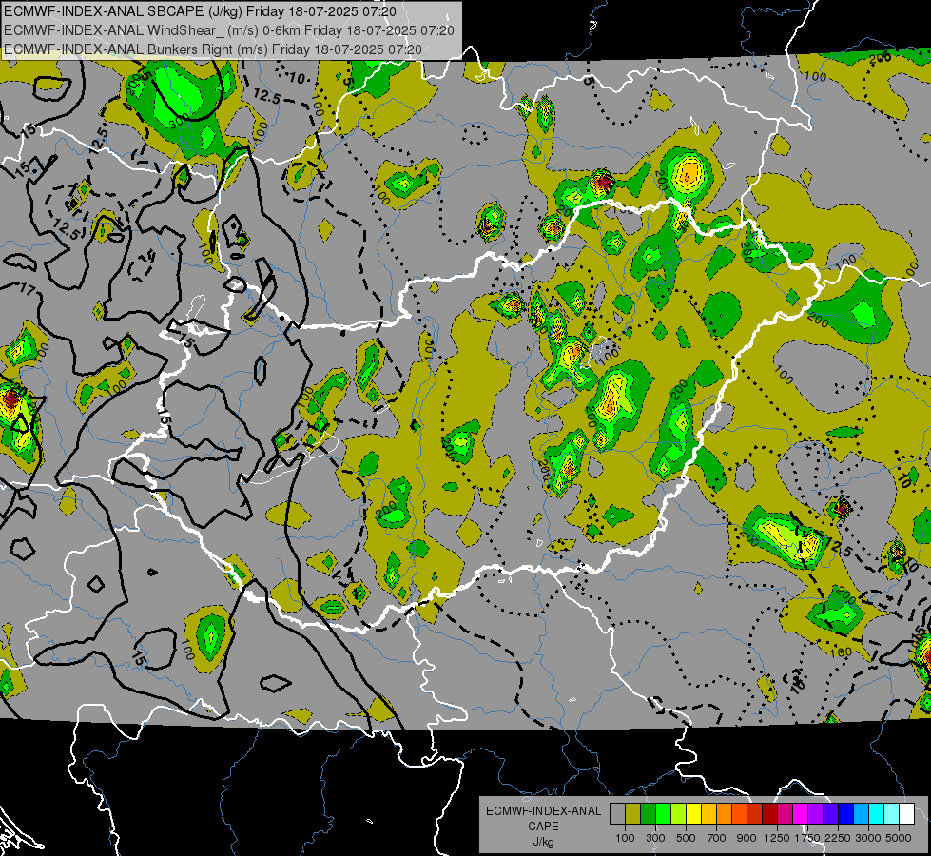Select the WindShear 0-6km header line
The height and width of the screenshot is (856, 931).
pyautogui.click(x=228, y=30)
